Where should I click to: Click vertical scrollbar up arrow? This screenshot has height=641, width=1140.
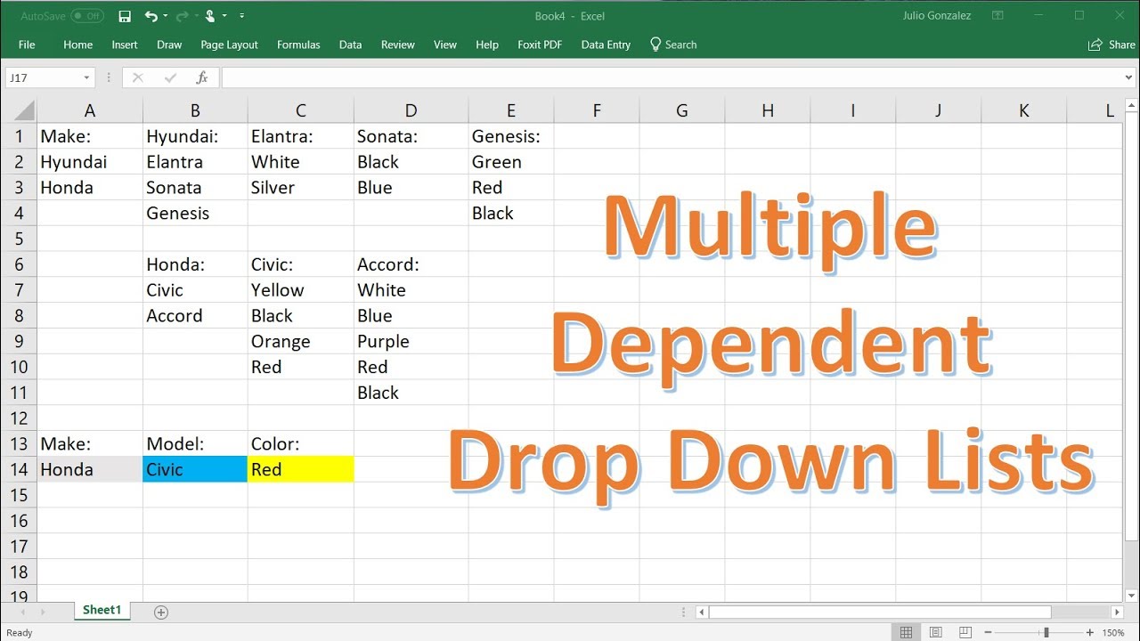pos(1130,106)
